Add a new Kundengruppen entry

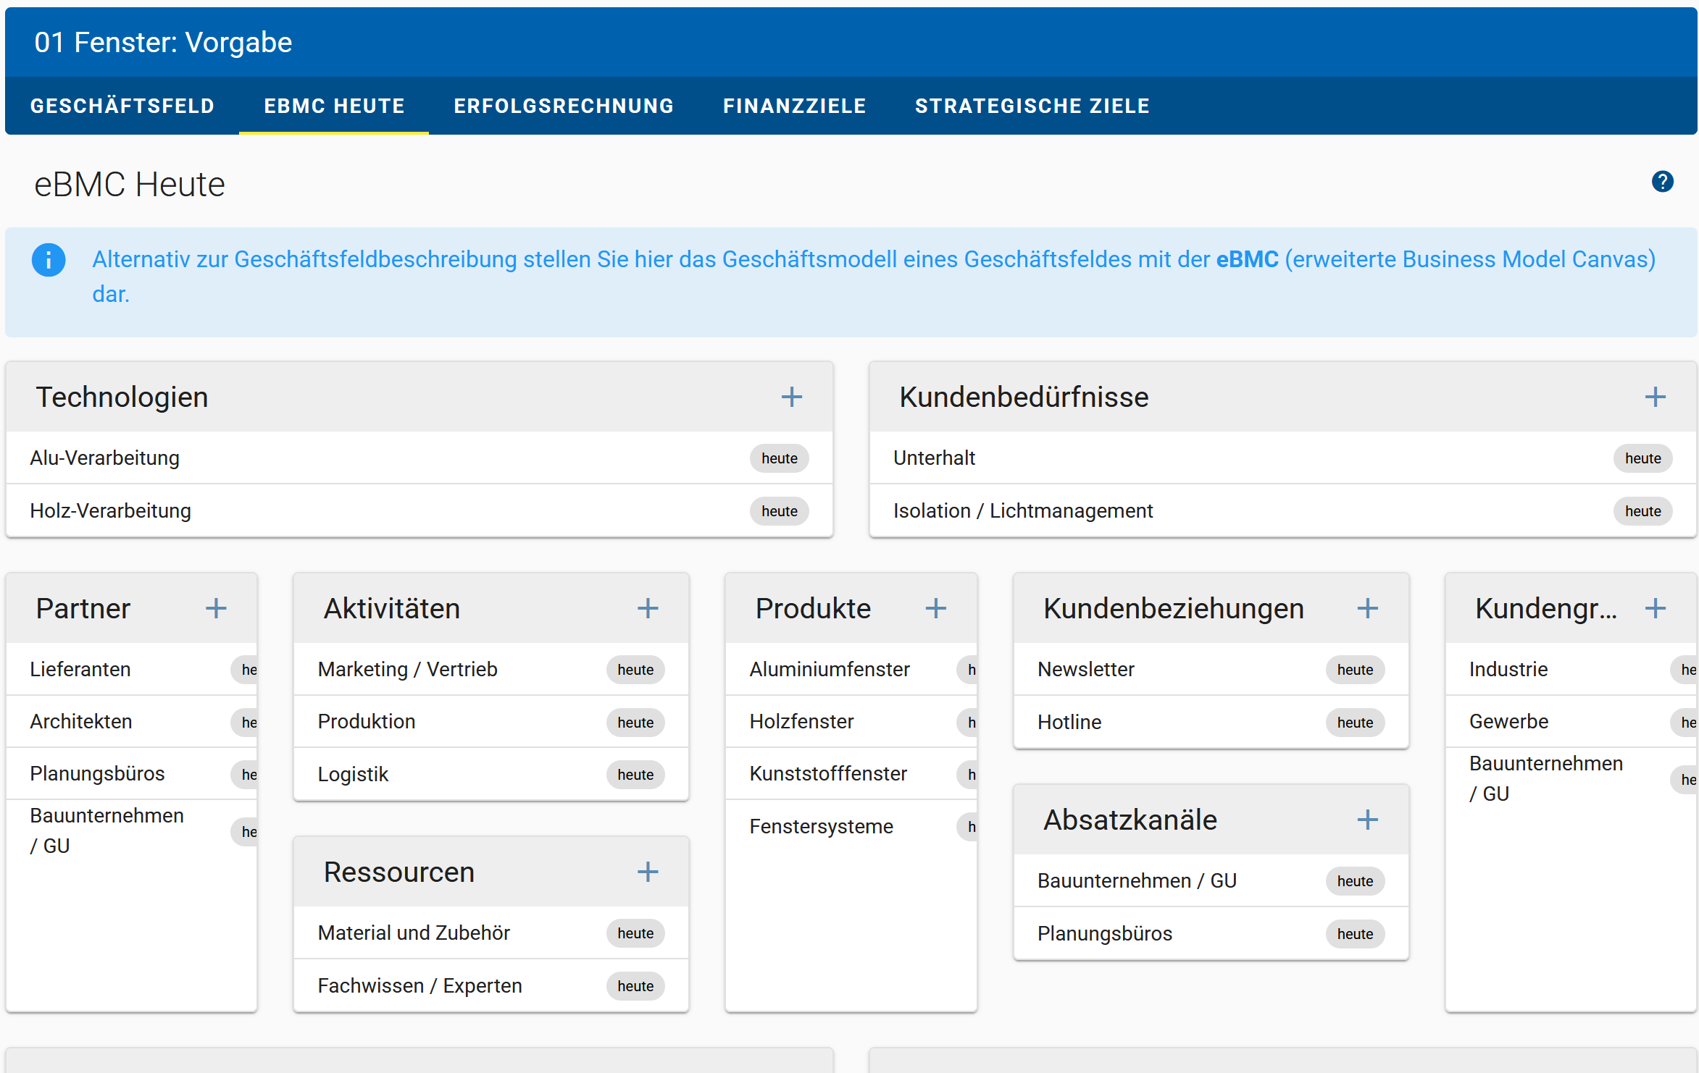(x=1656, y=608)
